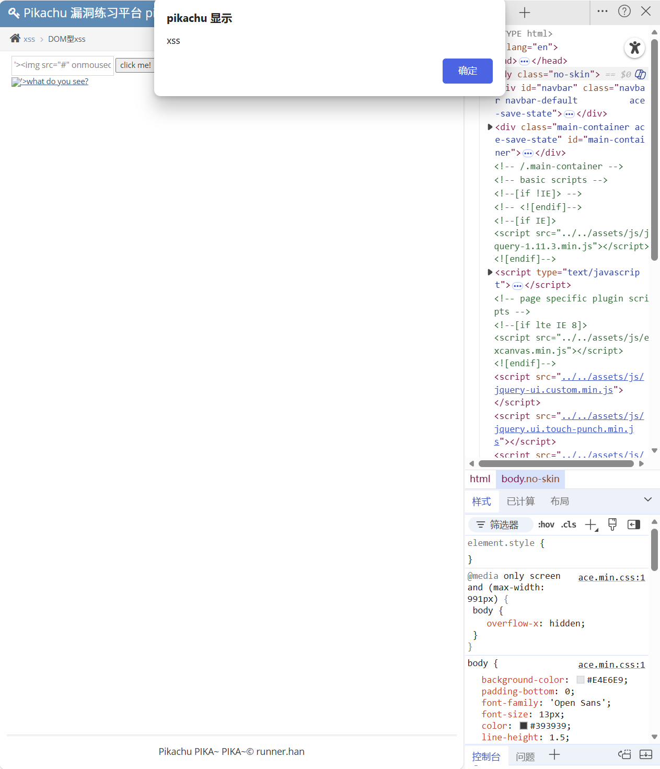This screenshot has width=660, height=769.
Task: Click element.style rule block
Action: coord(557,551)
